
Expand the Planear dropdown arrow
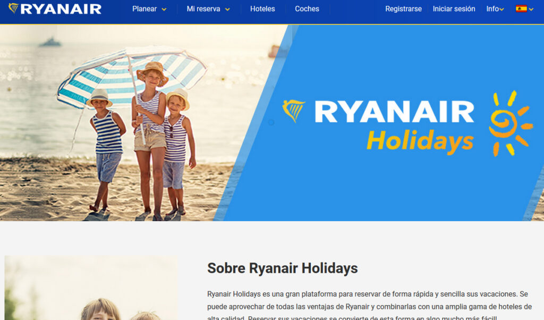164,10
